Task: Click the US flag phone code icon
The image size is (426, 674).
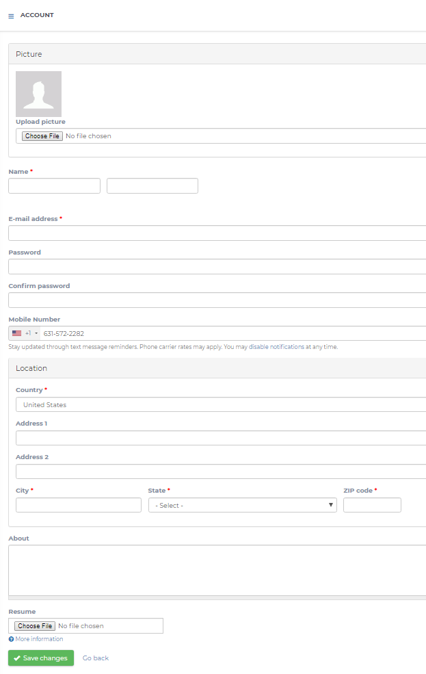Action: click(18, 333)
